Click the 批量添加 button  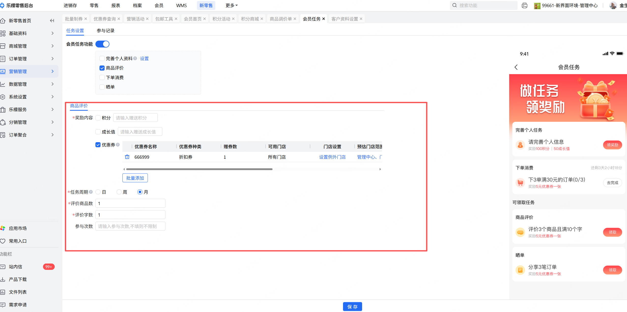135,178
